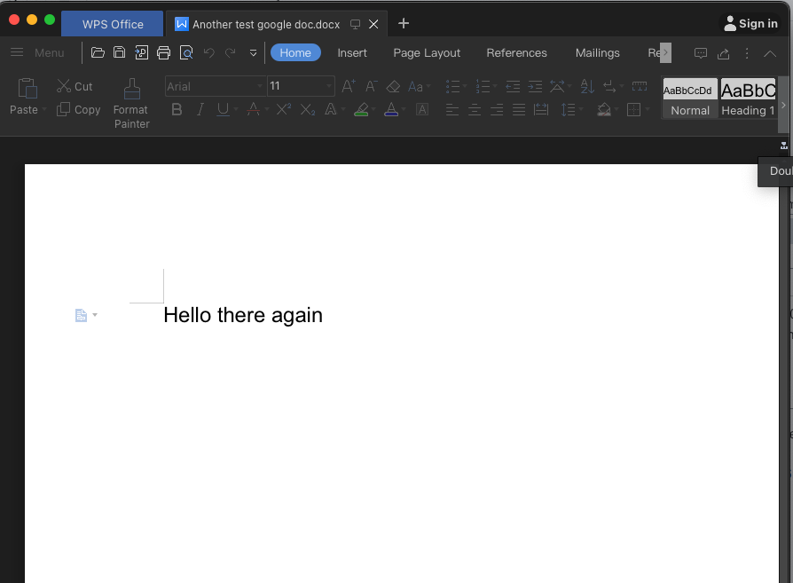This screenshot has height=583, width=793.
Task: Apply blue font color
Action: click(391, 109)
